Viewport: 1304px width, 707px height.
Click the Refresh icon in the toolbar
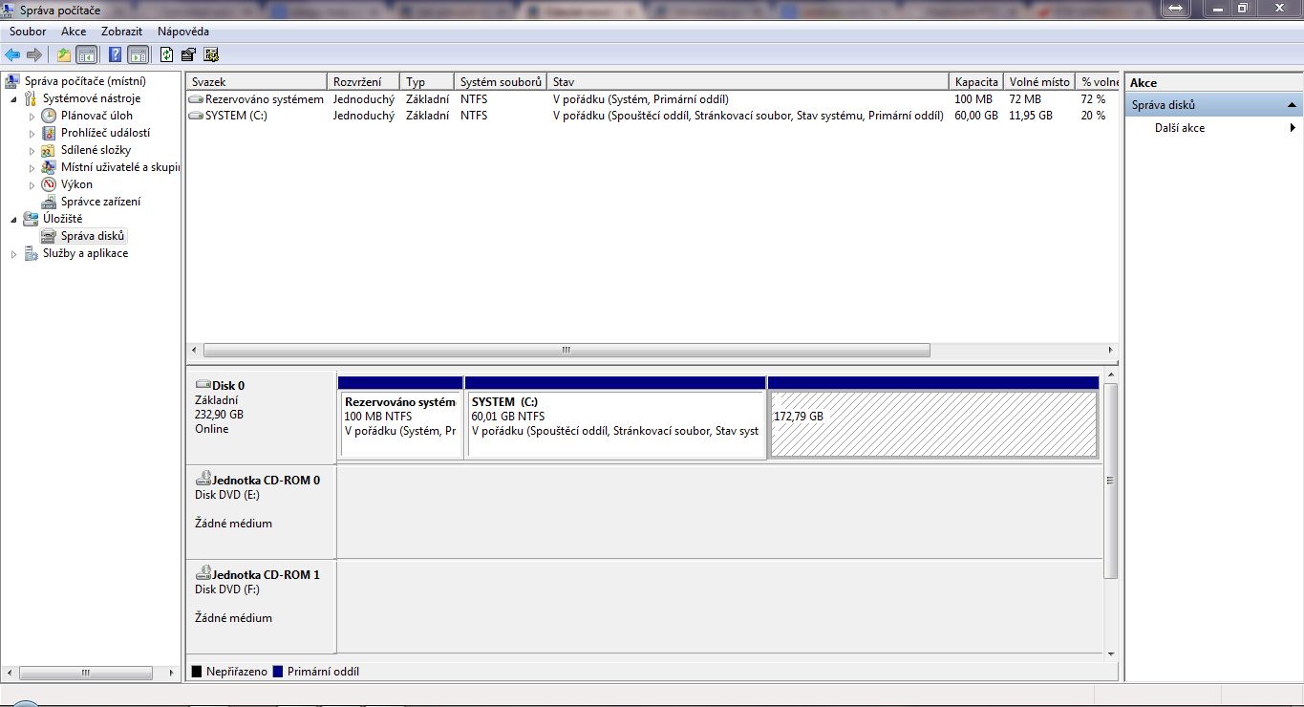(167, 54)
